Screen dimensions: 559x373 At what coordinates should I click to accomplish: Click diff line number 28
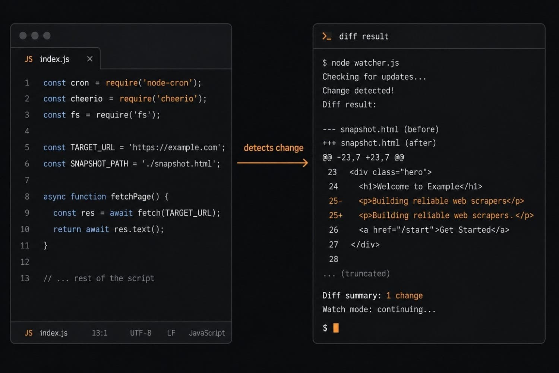[x=334, y=259]
